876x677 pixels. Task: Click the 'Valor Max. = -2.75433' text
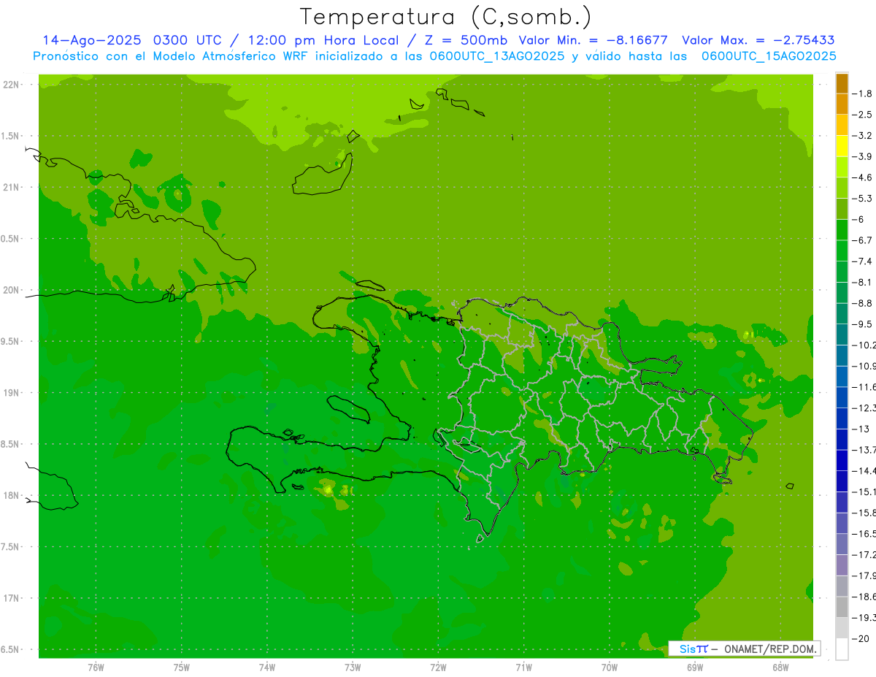(x=758, y=40)
